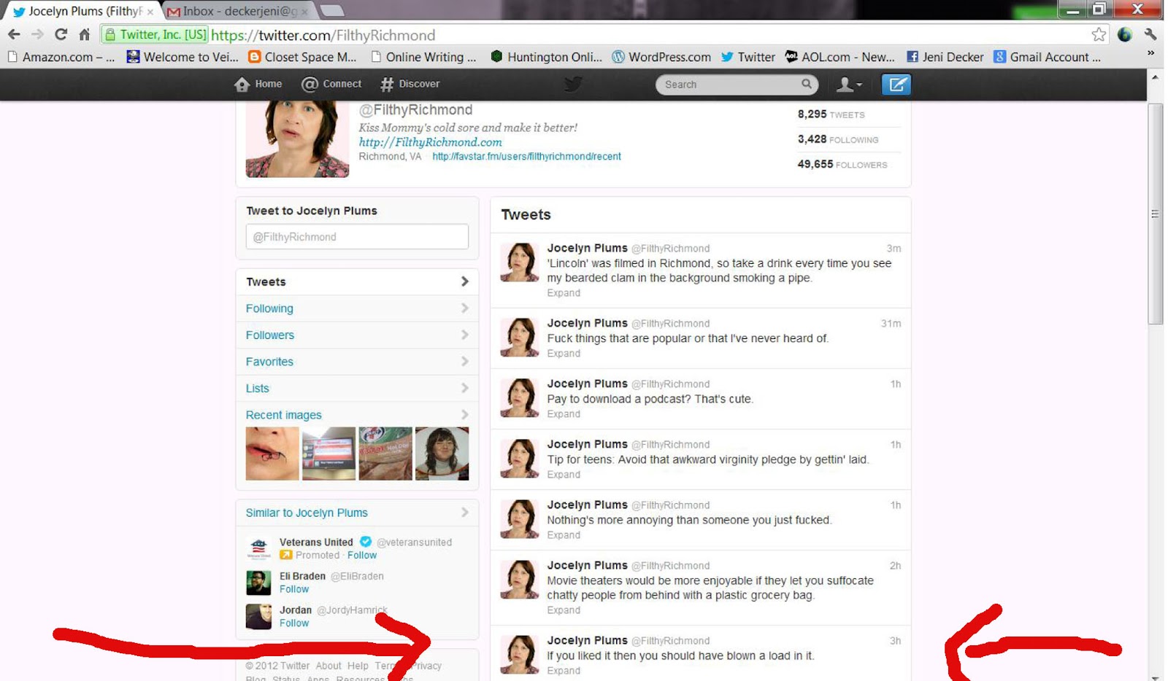Bookmark this page with the star icon
This screenshot has width=1168, height=681.
click(x=1099, y=34)
